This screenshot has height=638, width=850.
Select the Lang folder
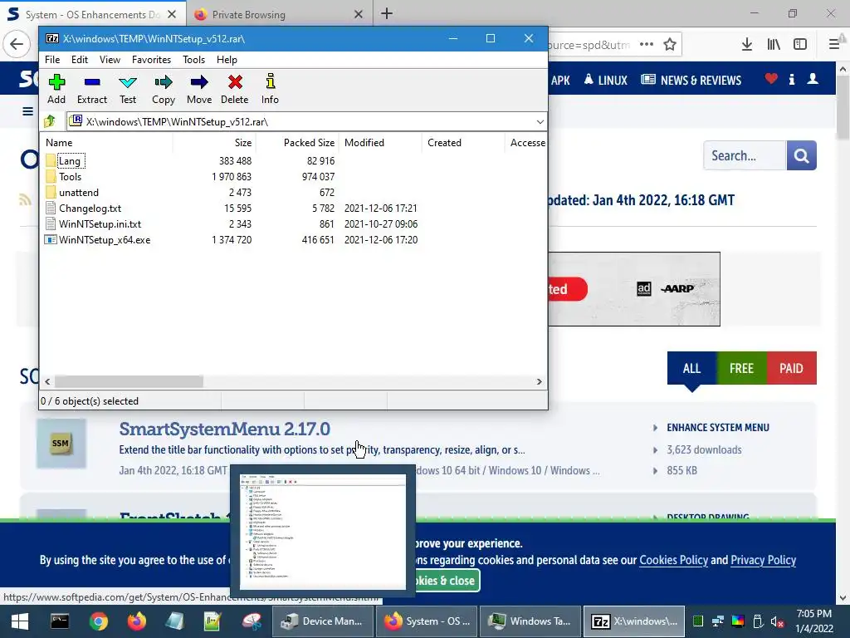point(70,160)
